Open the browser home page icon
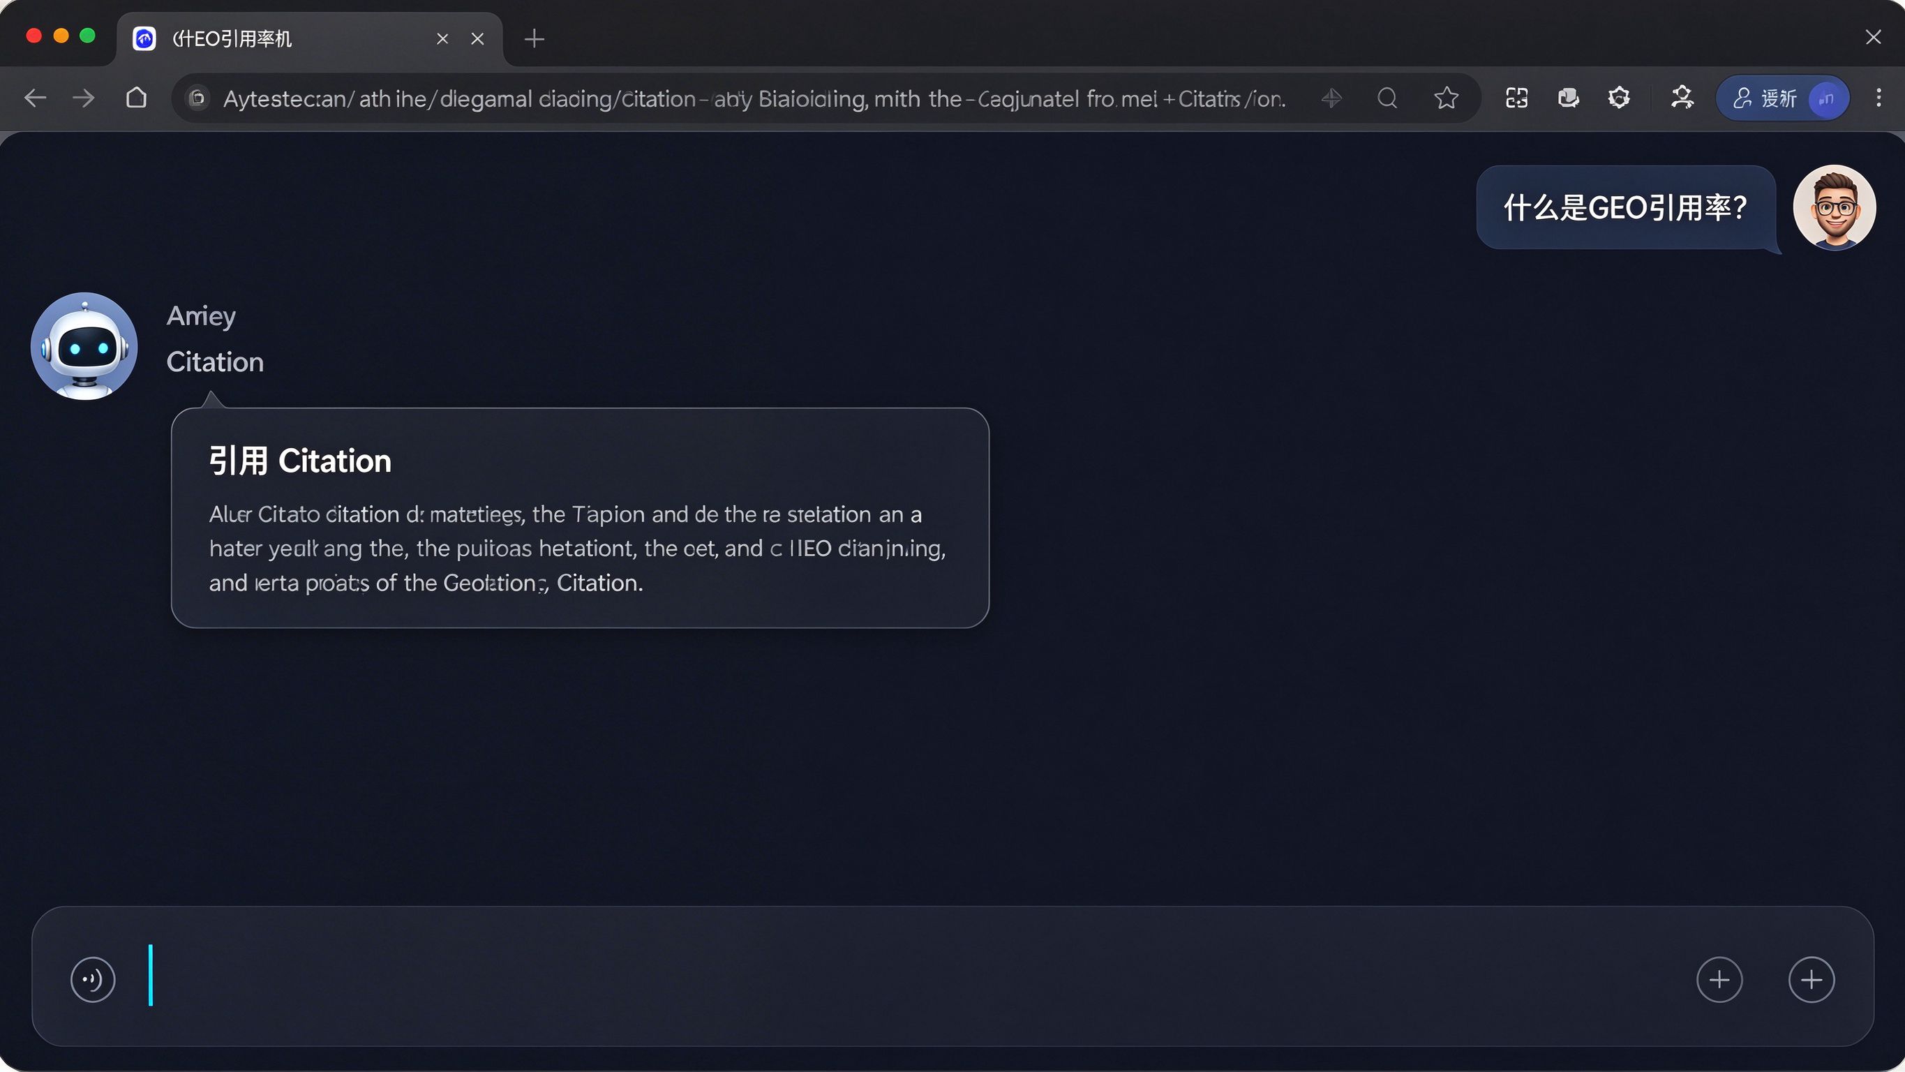The height and width of the screenshot is (1072, 1905). [x=136, y=98]
